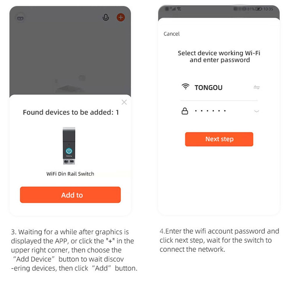291x291 pixels.
Task: Close the found devices popup
Action: coord(124,102)
